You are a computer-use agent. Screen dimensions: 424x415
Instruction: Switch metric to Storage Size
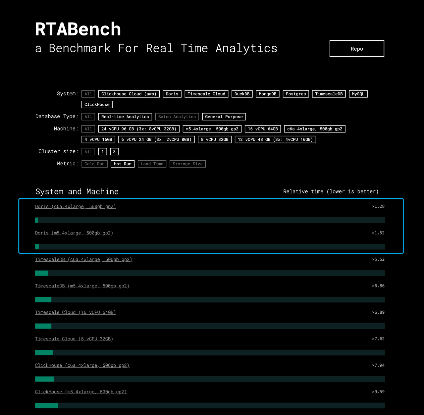tap(187, 164)
